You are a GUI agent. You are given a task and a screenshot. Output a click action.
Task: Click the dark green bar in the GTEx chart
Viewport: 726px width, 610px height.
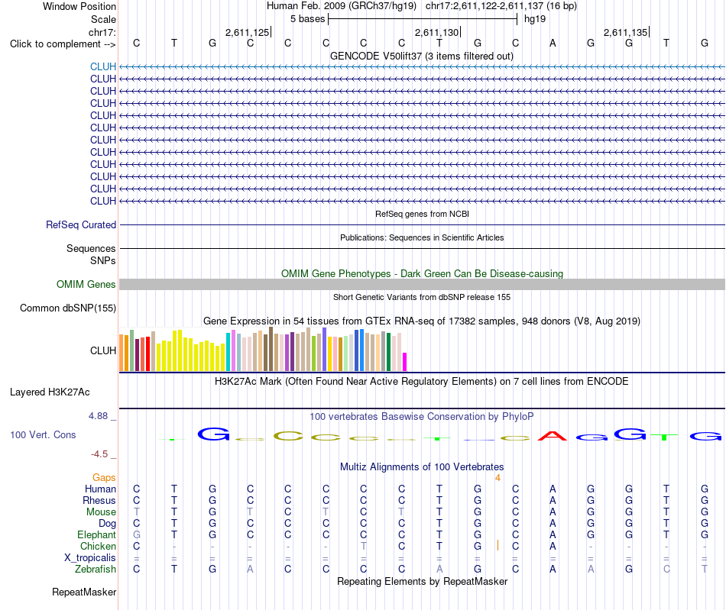coord(388,352)
